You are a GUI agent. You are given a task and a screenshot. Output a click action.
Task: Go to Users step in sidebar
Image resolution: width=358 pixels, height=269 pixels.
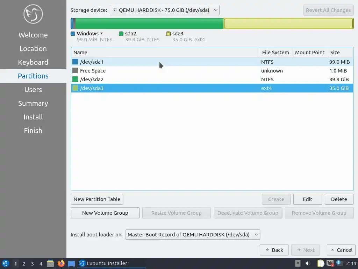(33, 90)
